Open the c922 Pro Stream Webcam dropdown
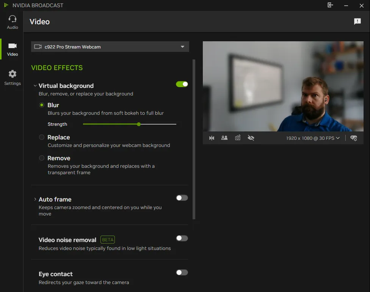Viewport: 370px width, 292px height. coord(110,47)
